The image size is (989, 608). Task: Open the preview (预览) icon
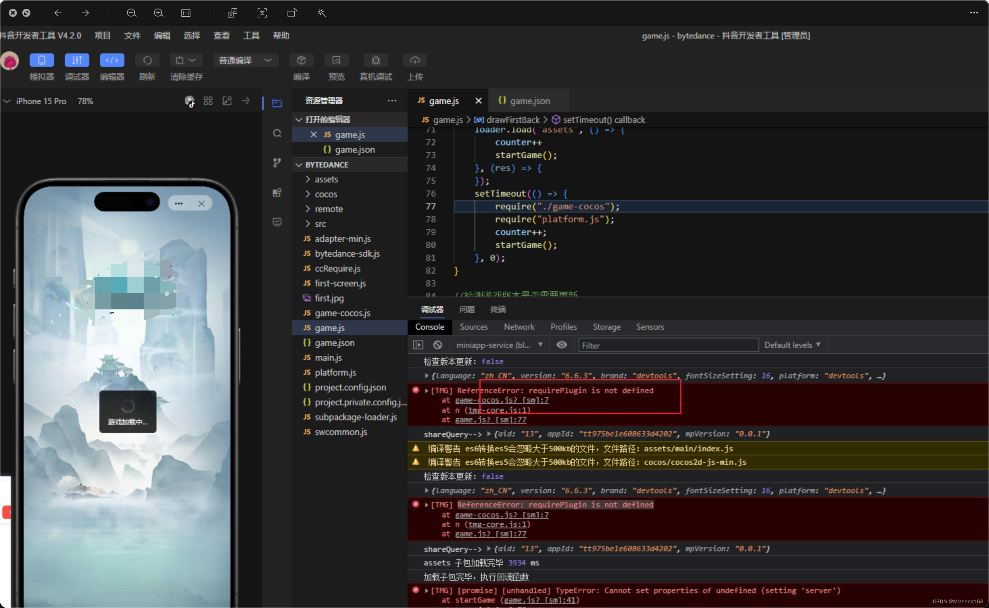pos(336,60)
